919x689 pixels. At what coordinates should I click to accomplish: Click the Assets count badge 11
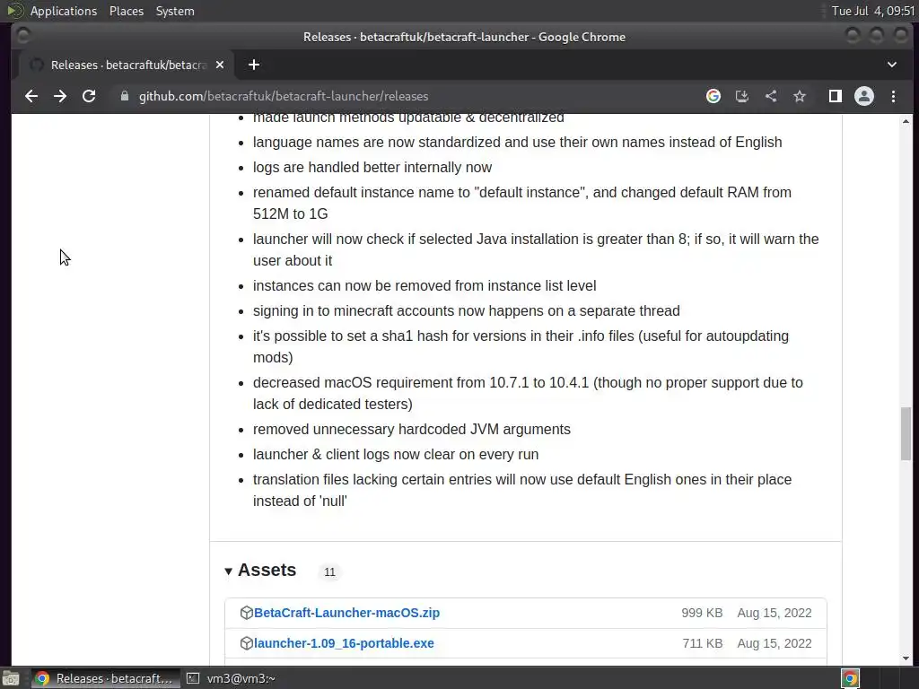330,571
